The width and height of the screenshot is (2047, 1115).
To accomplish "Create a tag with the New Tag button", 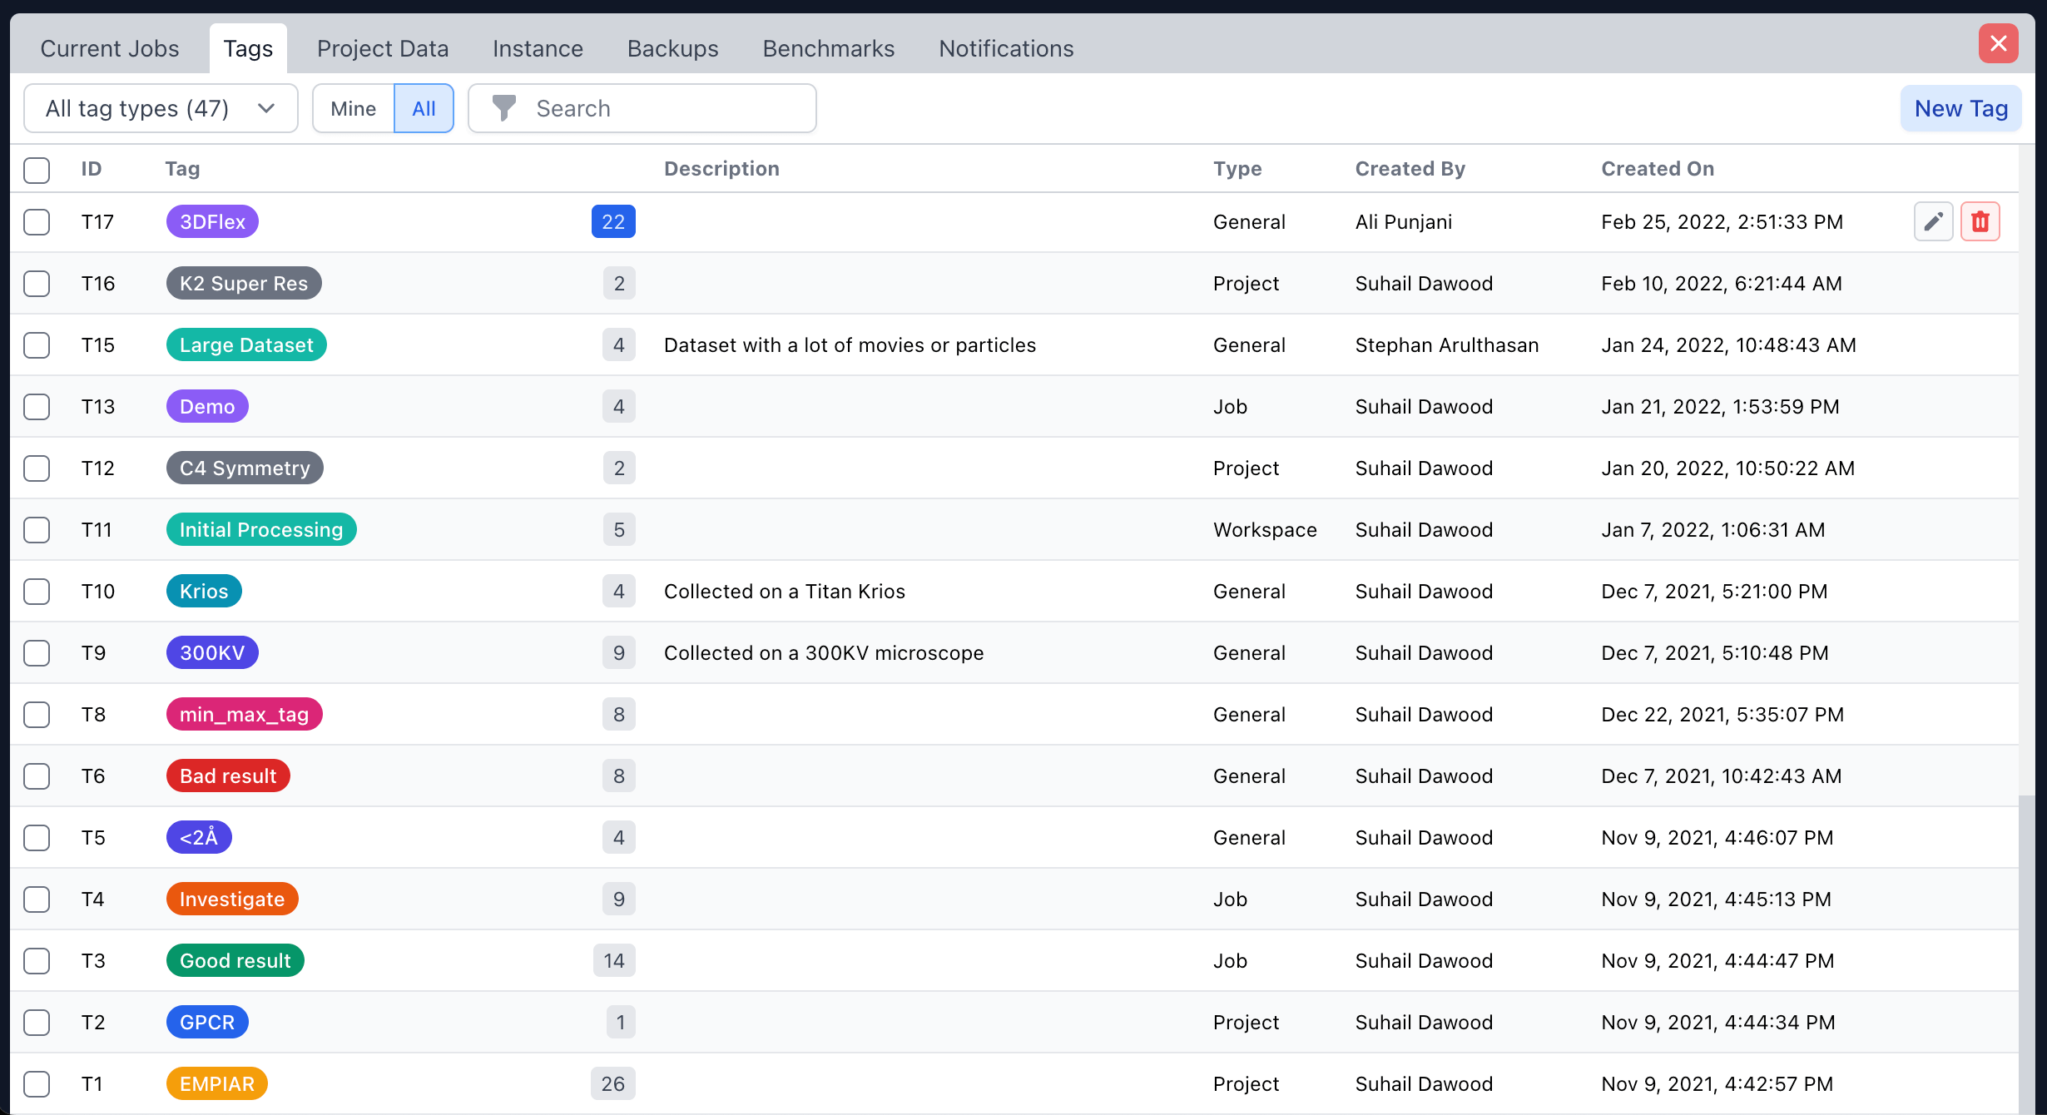I will point(1960,108).
